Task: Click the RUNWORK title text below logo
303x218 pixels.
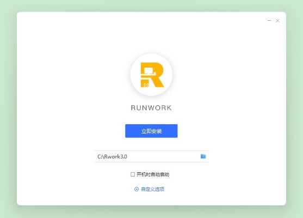Action: pyautogui.click(x=151, y=108)
